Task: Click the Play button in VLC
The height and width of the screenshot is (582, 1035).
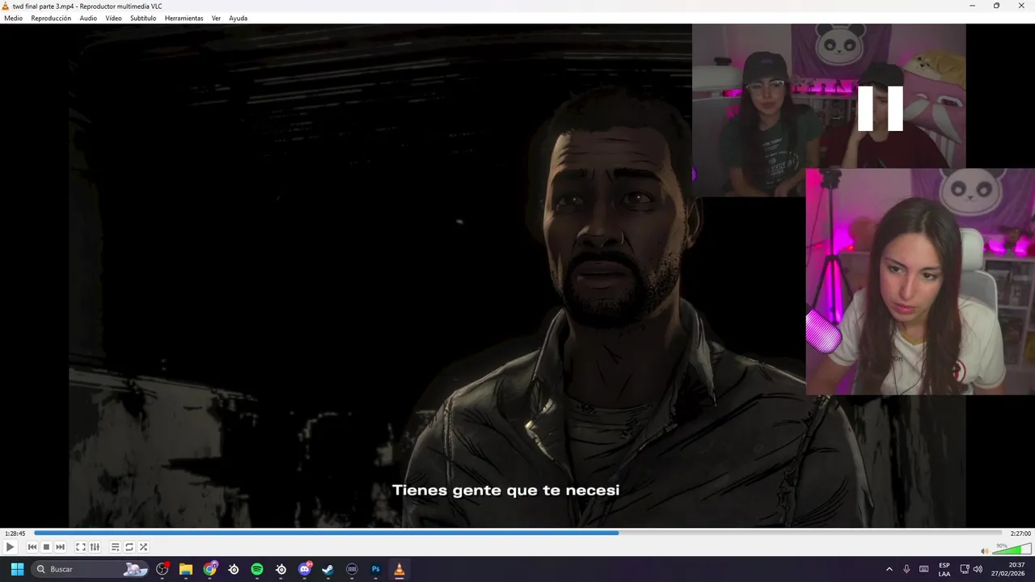Action: pyautogui.click(x=10, y=547)
